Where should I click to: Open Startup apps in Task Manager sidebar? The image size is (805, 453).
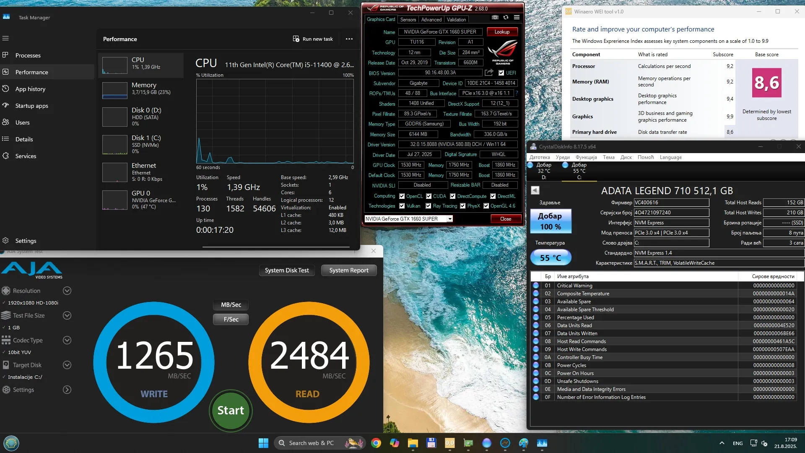click(31, 106)
